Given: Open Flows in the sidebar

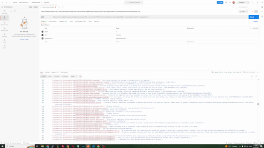Looking at the screenshot, I should (x=5, y=41).
